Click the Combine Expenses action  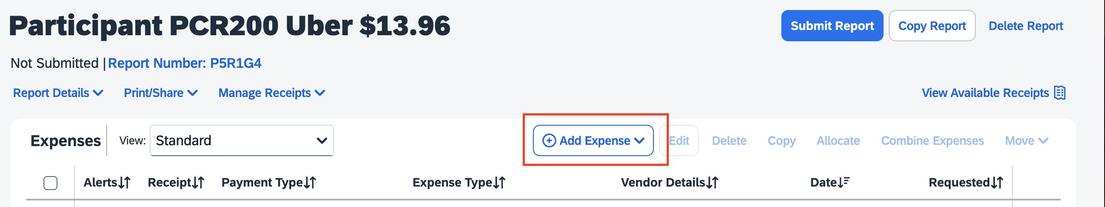(x=932, y=141)
